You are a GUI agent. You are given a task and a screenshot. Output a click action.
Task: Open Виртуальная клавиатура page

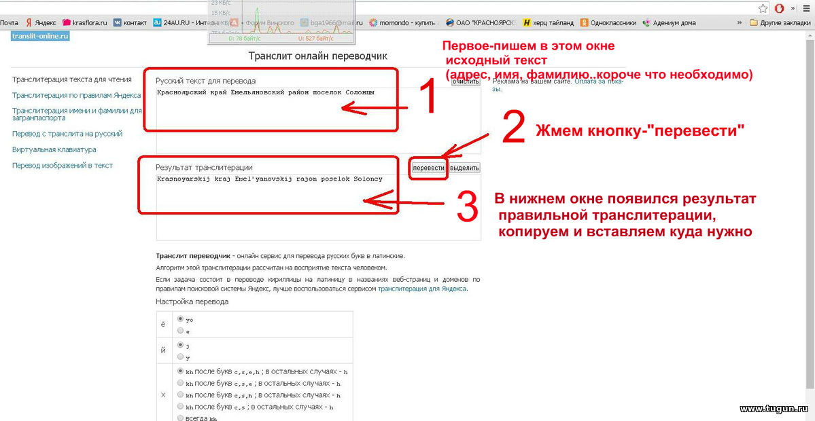point(54,149)
